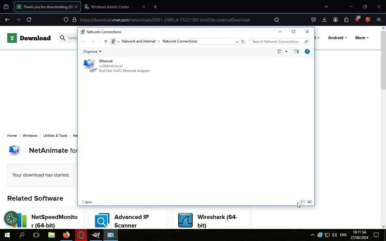Open the More menu on Download site
This screenshot has width=386, height=241.
point(362,38)
